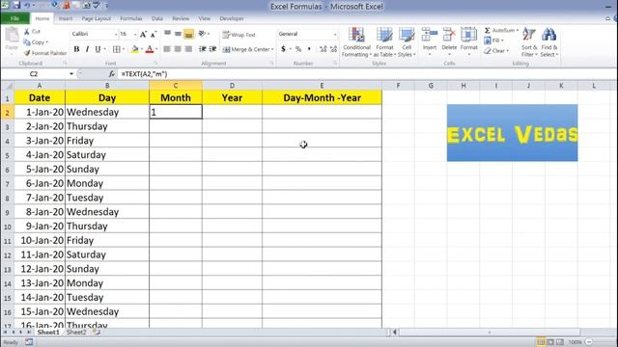The width and height of the screenshot is (618, 347).
Task: Adjust the zoom slider at 100%
Action: point(589,342)
